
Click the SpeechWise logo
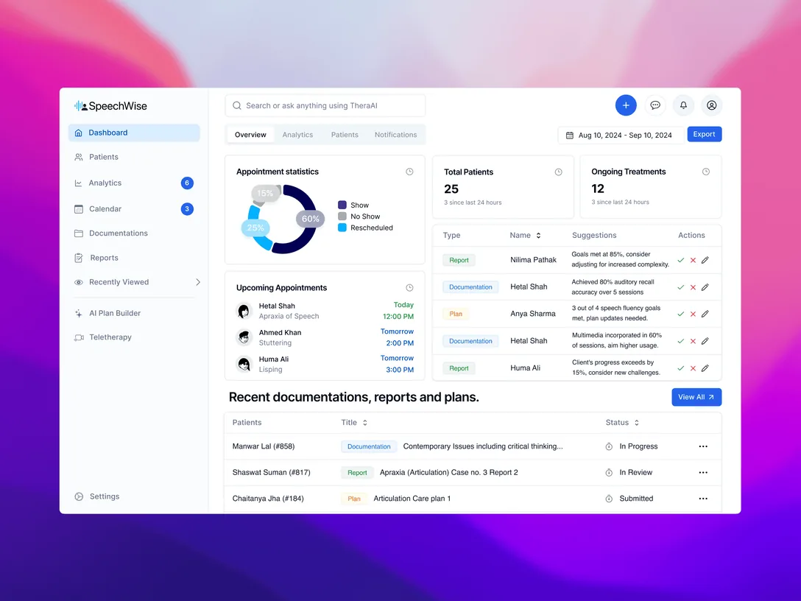click(110, 106)
